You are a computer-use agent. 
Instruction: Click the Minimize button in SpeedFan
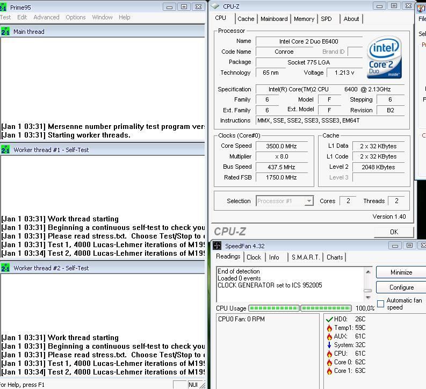[x=401, y=272]
